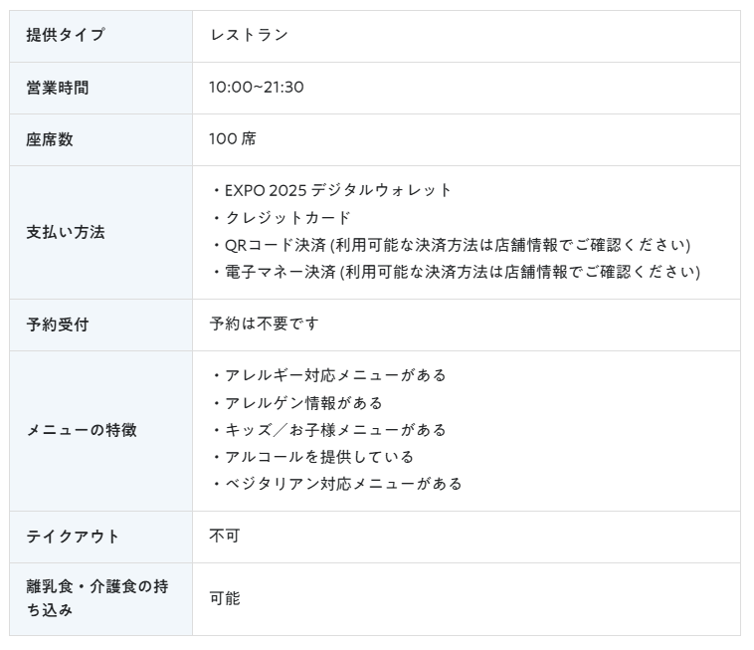Select the 10:00~21:30 hours text
754x650 pixels.
(257, 88)
